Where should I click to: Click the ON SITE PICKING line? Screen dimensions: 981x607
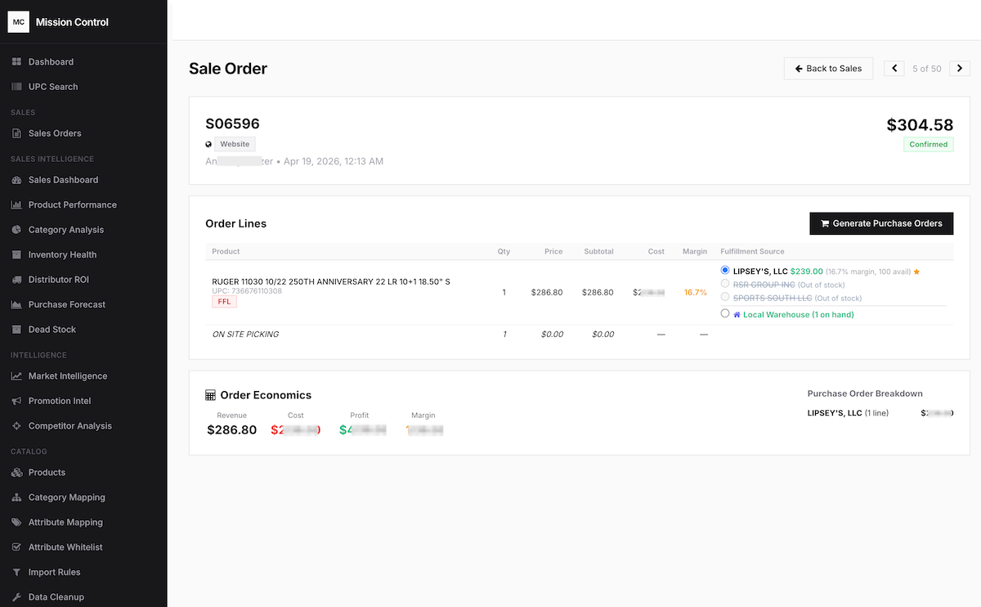click(x=245, y=335)
